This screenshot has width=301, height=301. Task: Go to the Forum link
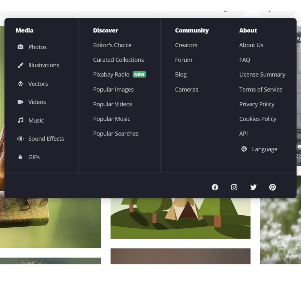184,60
